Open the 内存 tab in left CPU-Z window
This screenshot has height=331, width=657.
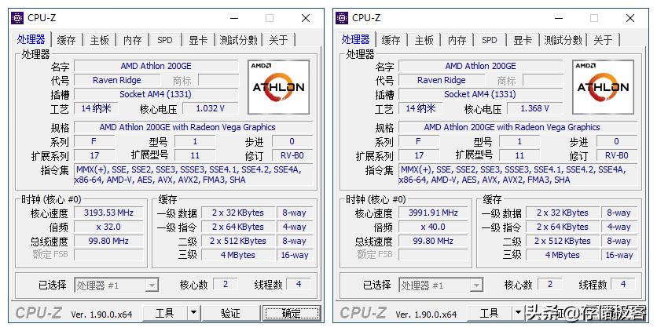tap(132, 40)
